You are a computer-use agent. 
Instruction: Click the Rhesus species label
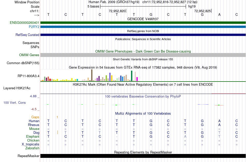(34, 125)
